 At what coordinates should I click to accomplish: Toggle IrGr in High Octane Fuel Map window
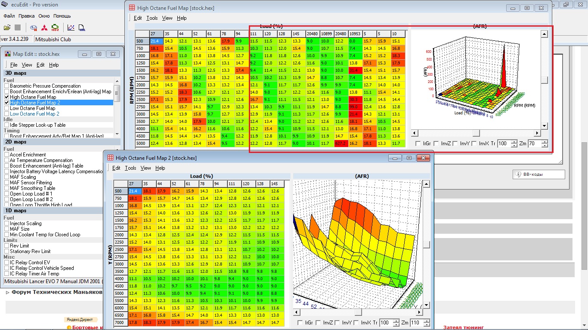(x=419, y=144)
